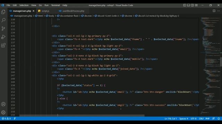The image size is (222, 124).
Task: Click the horizontal scrollbar thumb
Action: [x=82, y=116]
